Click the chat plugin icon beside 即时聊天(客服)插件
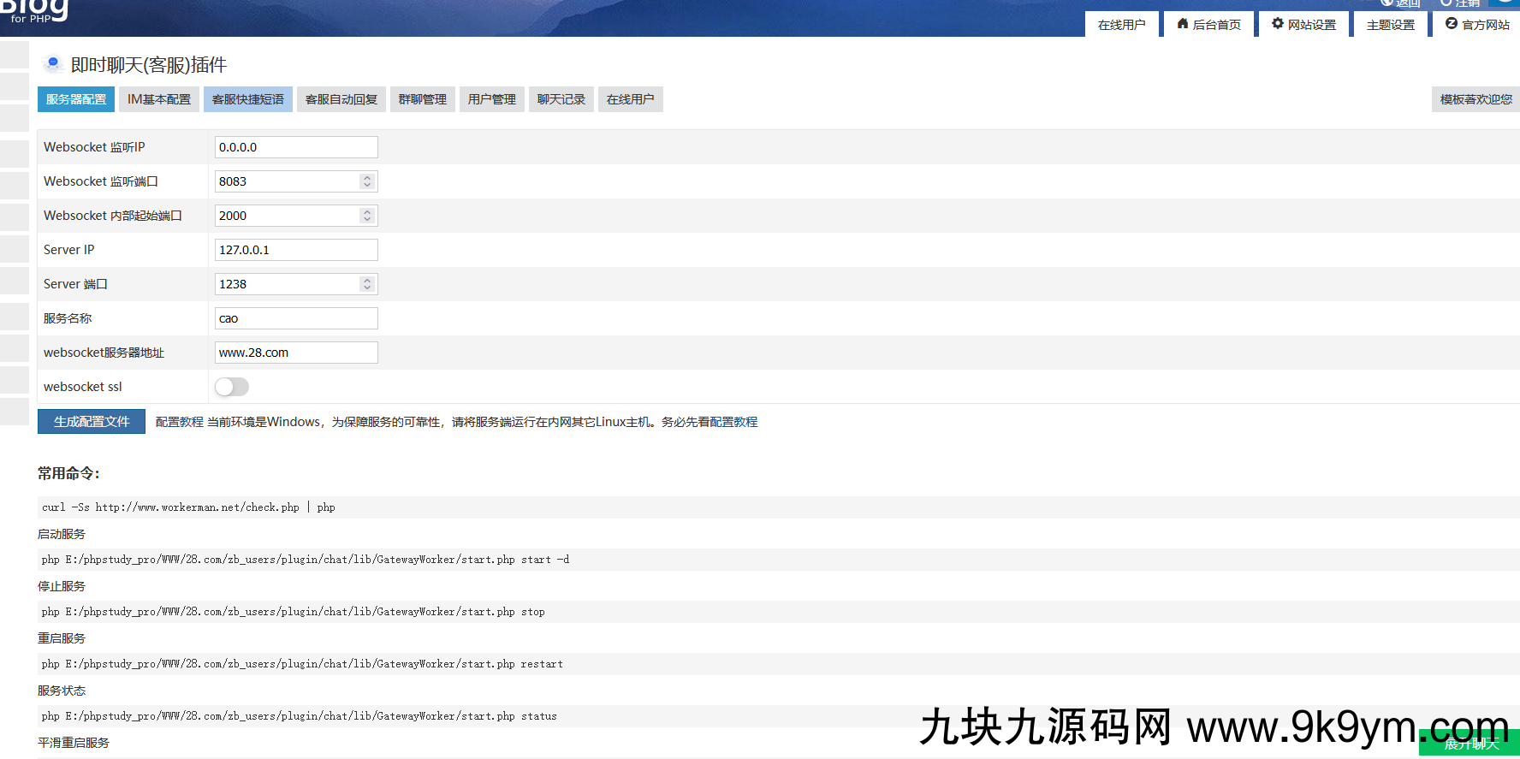This screenshot has width=1520, height=759. click(x=53, y=64)
